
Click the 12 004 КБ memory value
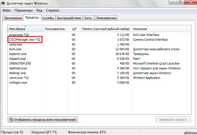tap(122, 49)
